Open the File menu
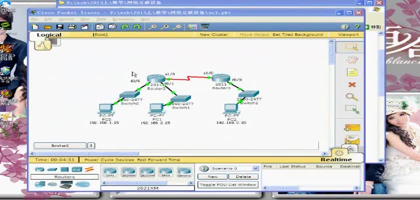The height and width of the screenshot is (200, 420). point(35,19)
